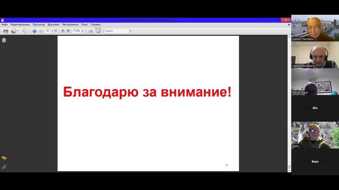Open the Attachments paperclip icon
Image resolution: width=339 pixels, height=190 pixels.
4,167
